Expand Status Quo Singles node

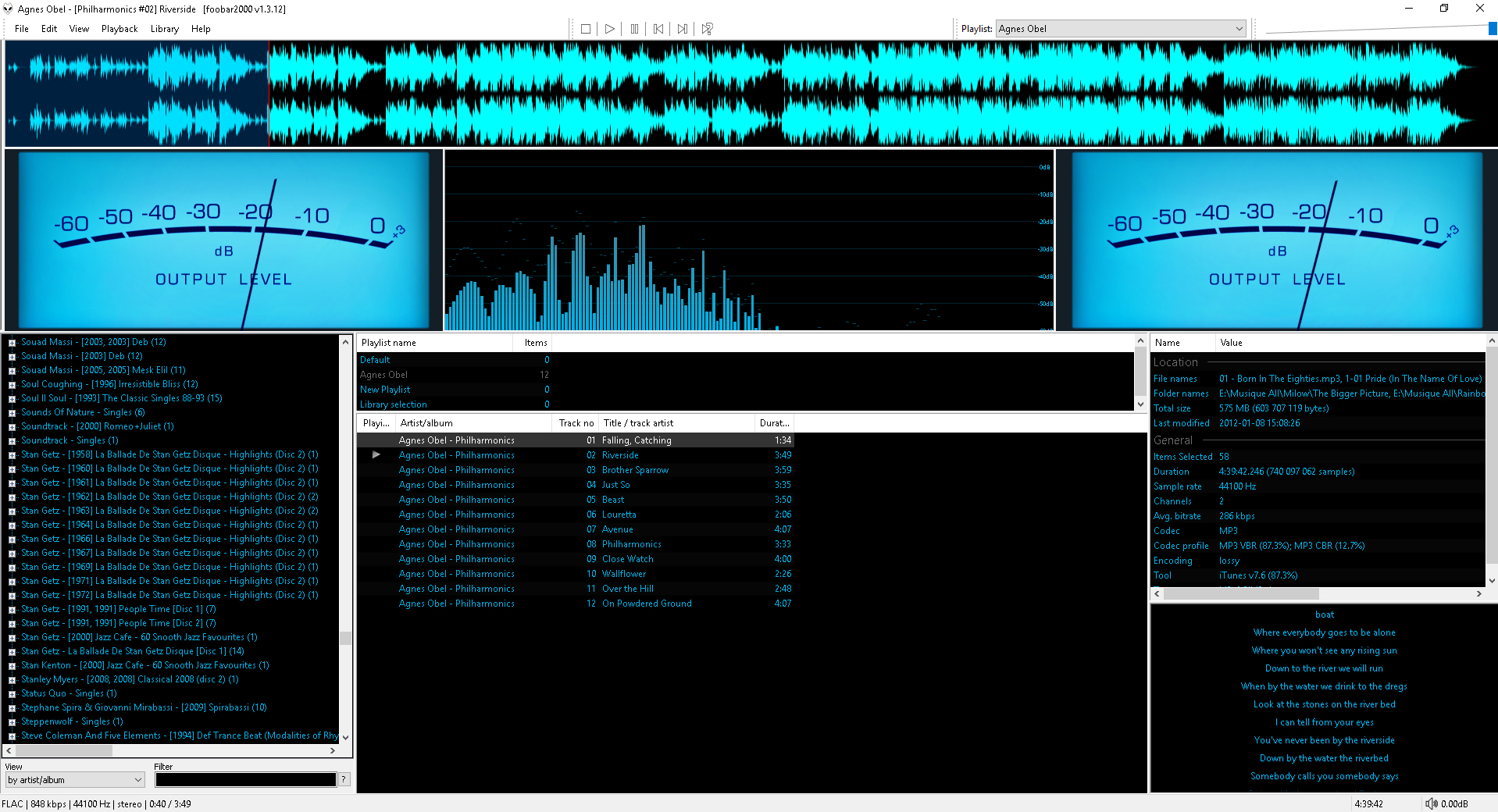[12, 694]
